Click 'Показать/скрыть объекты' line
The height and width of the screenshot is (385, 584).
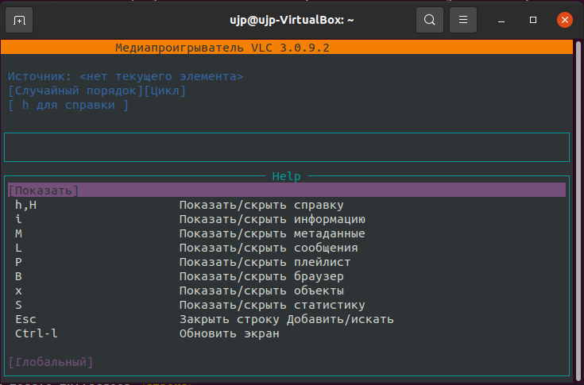coord(261,291)
